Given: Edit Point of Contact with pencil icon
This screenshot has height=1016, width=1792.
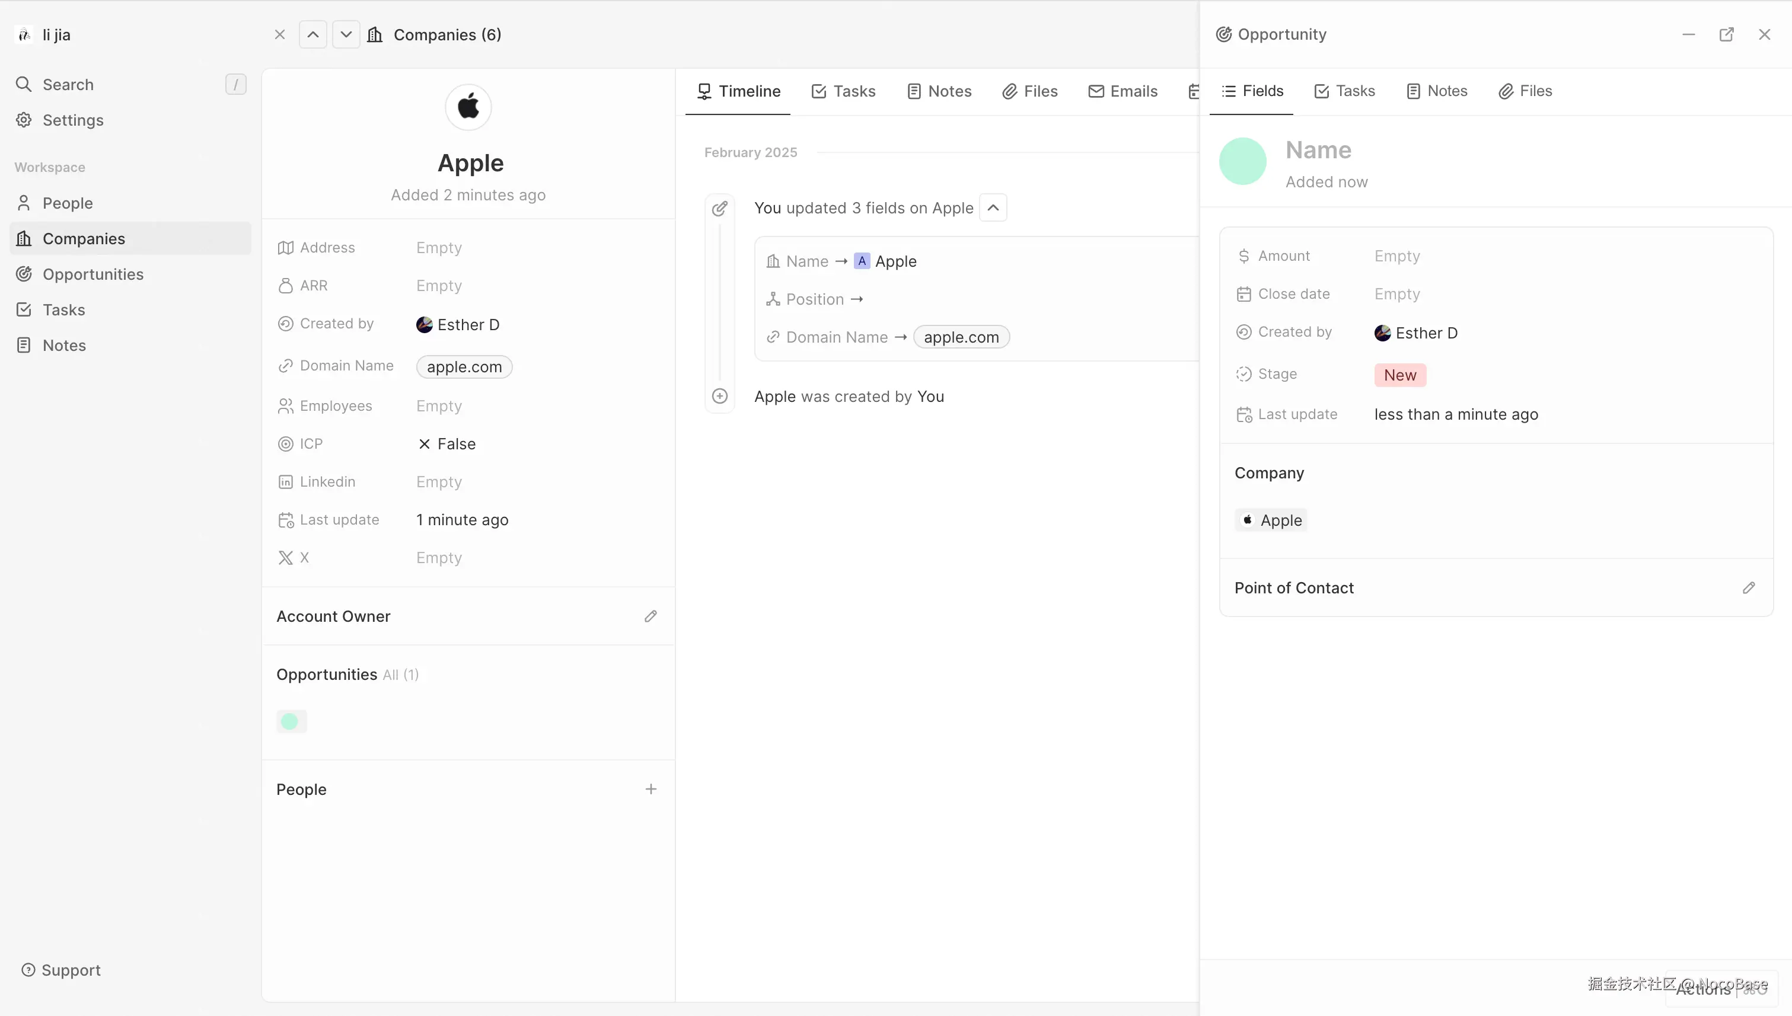Looking at the screenshot, I should click(x=1748, y=588).
